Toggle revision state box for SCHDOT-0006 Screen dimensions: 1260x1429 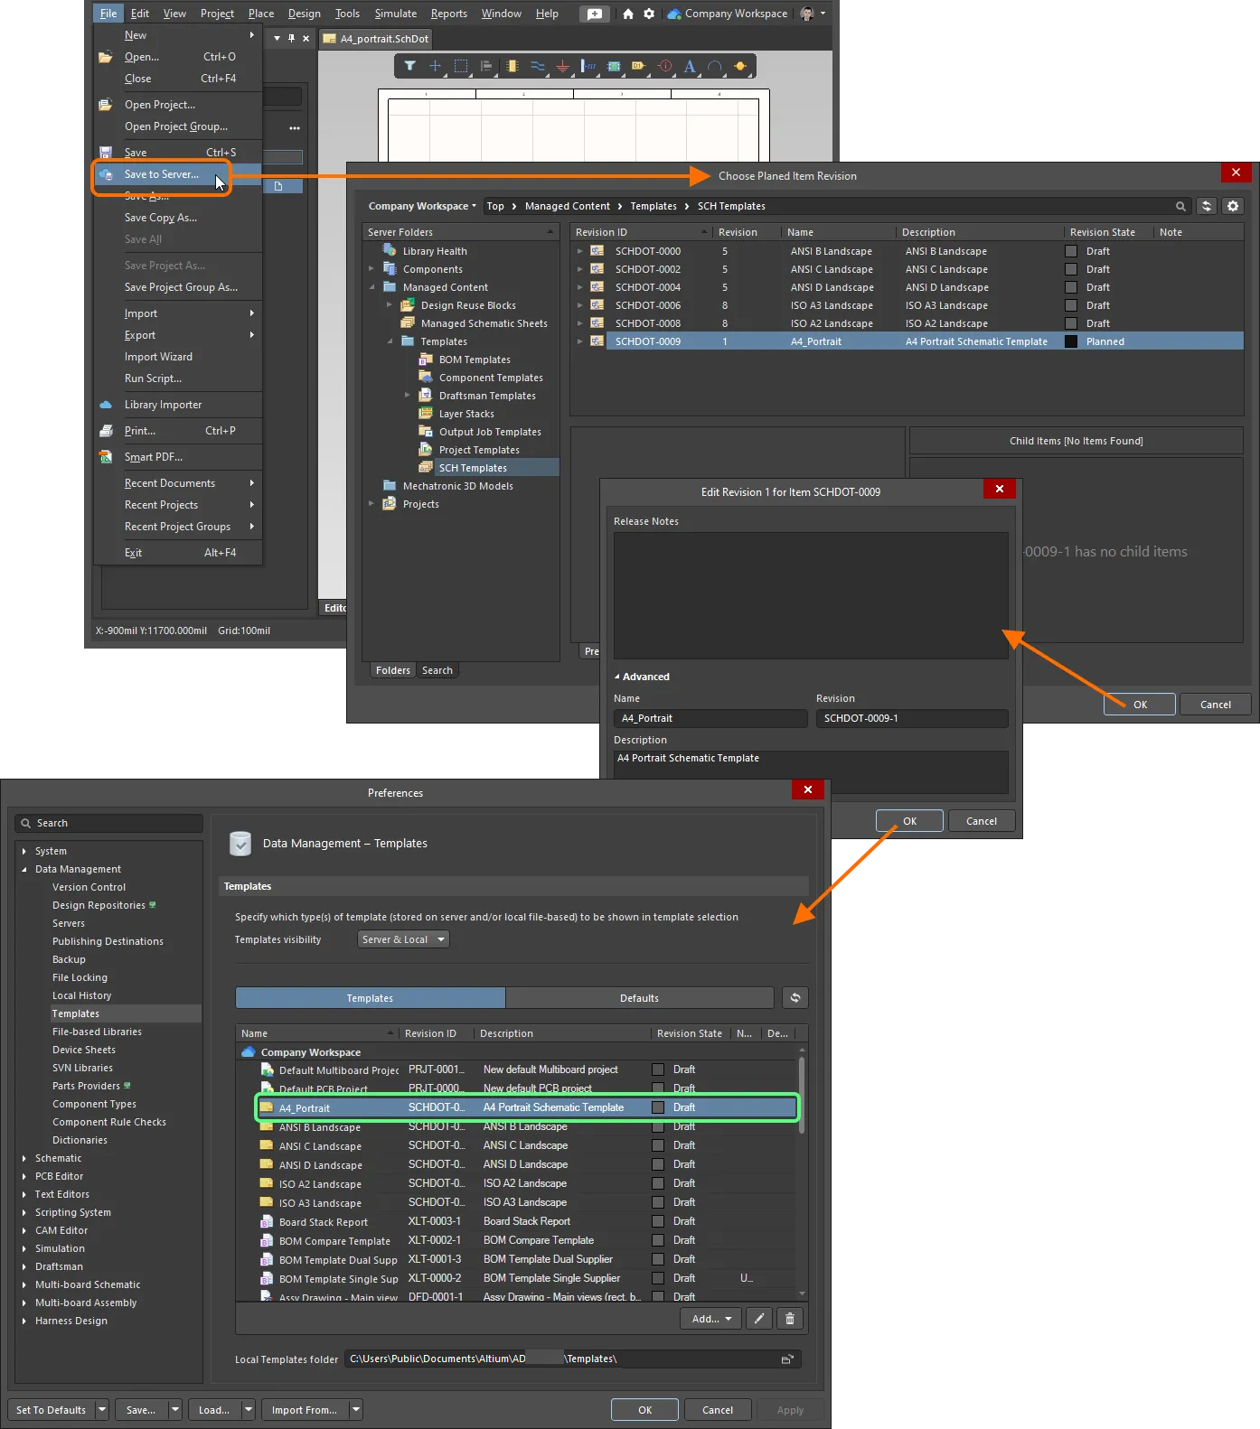click(x=1071, y=305)
